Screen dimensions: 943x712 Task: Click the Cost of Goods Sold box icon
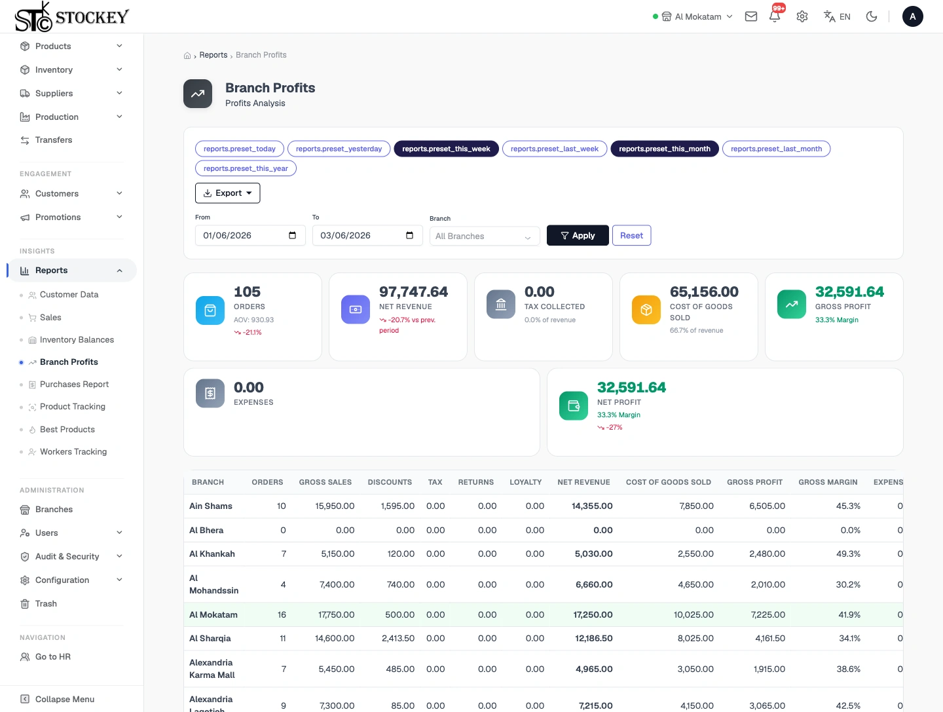646,310
